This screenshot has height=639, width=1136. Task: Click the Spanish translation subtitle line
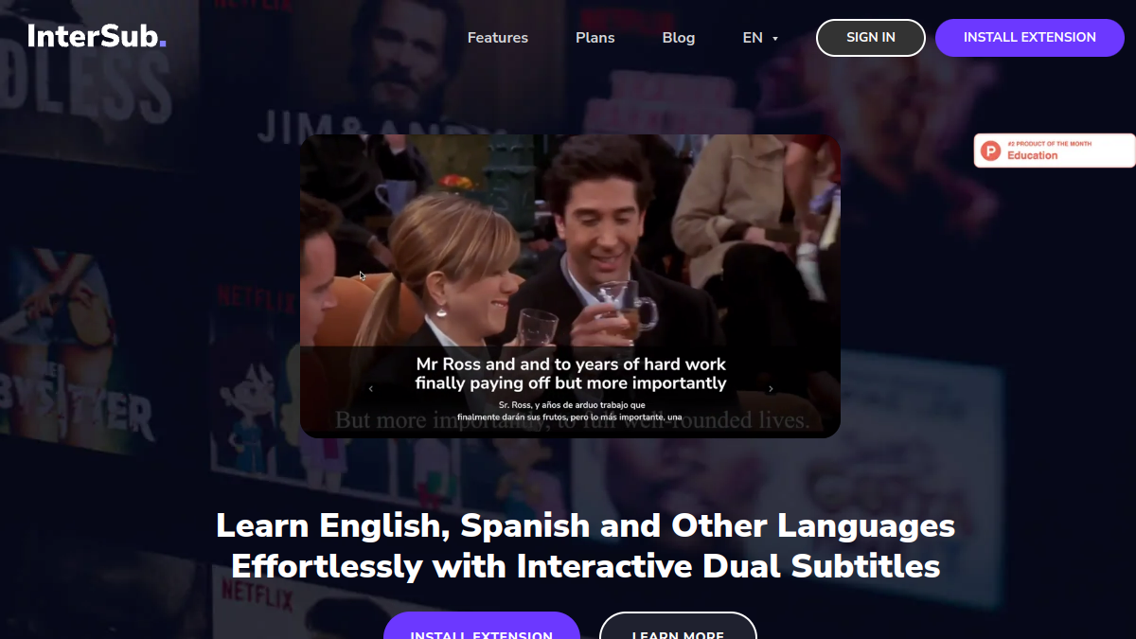[x=570, y=411]
